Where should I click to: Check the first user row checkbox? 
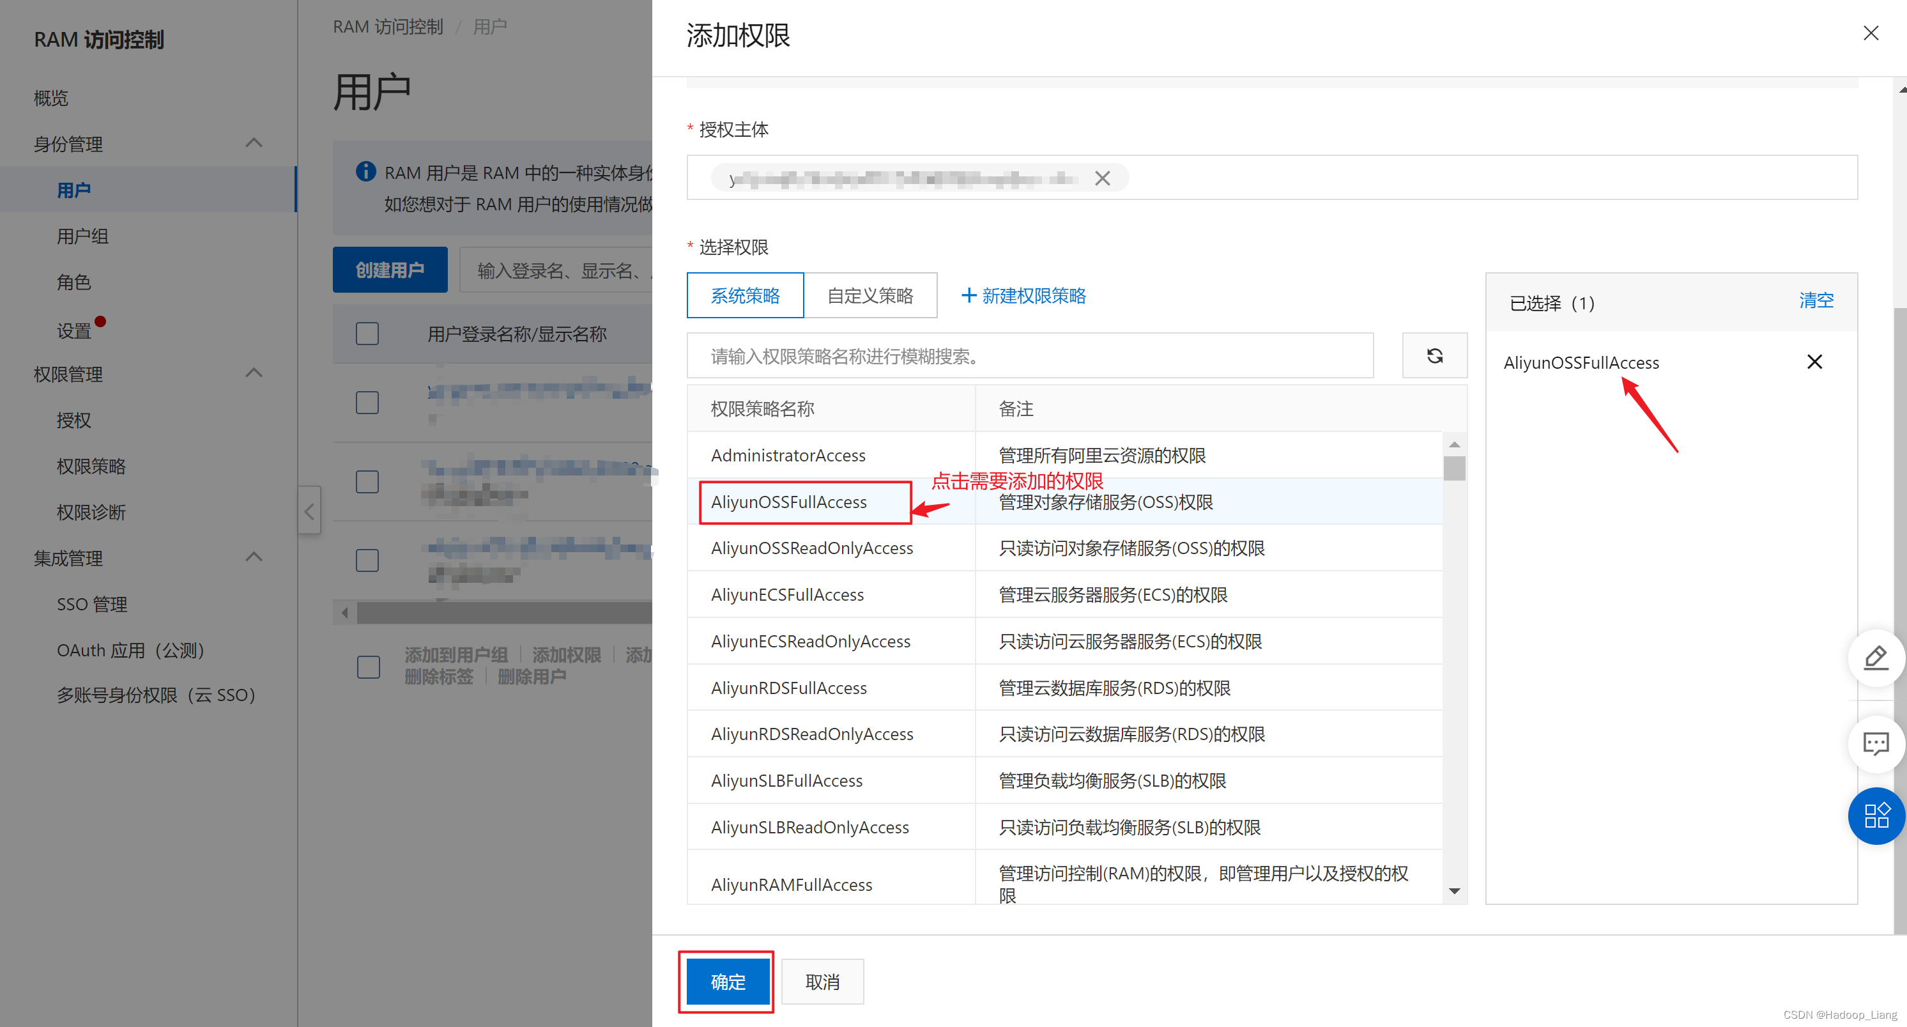click(367, 403)
